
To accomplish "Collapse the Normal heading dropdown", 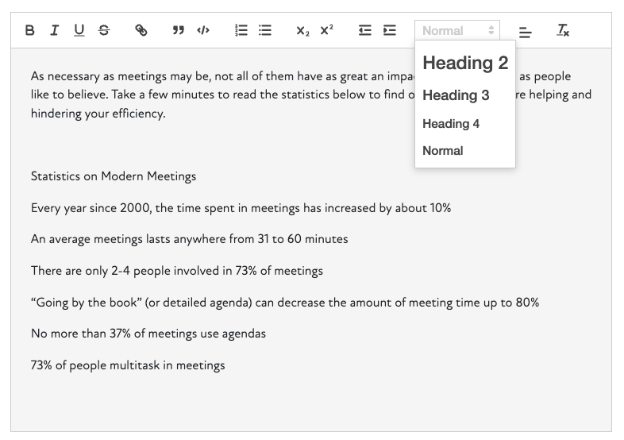I will 457,30.
